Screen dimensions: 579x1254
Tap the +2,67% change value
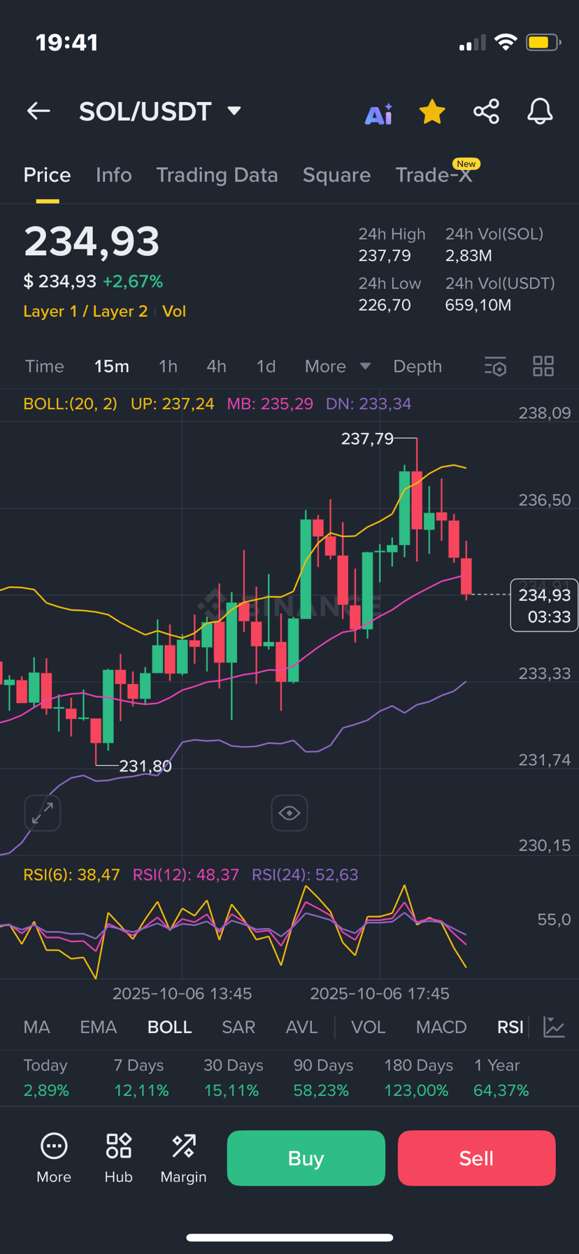coord(133,282)
